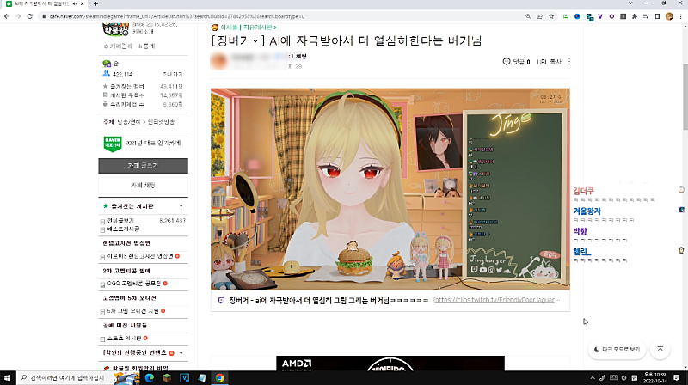Click the 카페 글쓰기 write button
The image size is (688, 385).
pos(143,166)
